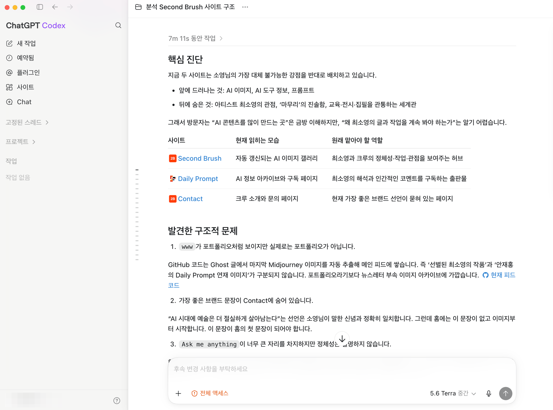Click the Contact 2B favicon

[x=173, y=199]
